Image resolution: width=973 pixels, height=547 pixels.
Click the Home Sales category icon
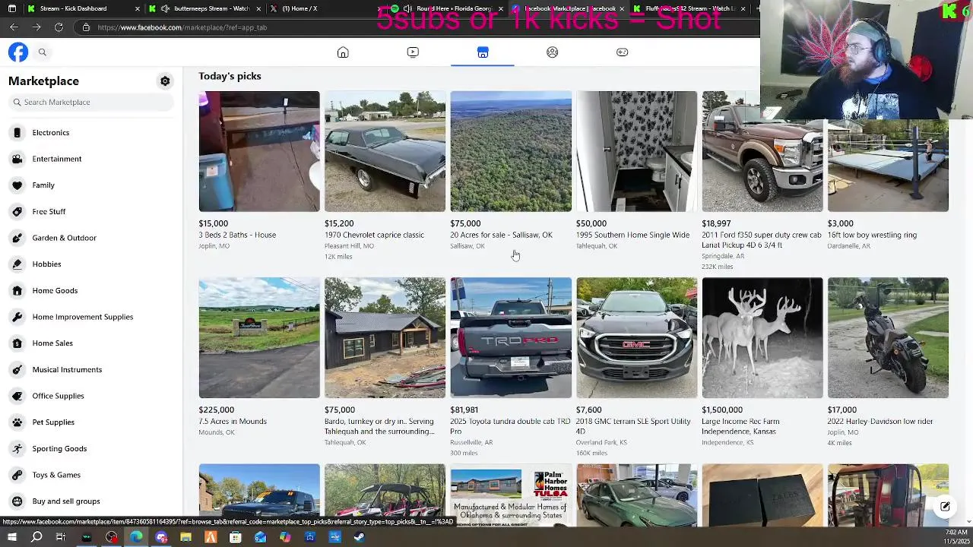click(x=17, y=343)
